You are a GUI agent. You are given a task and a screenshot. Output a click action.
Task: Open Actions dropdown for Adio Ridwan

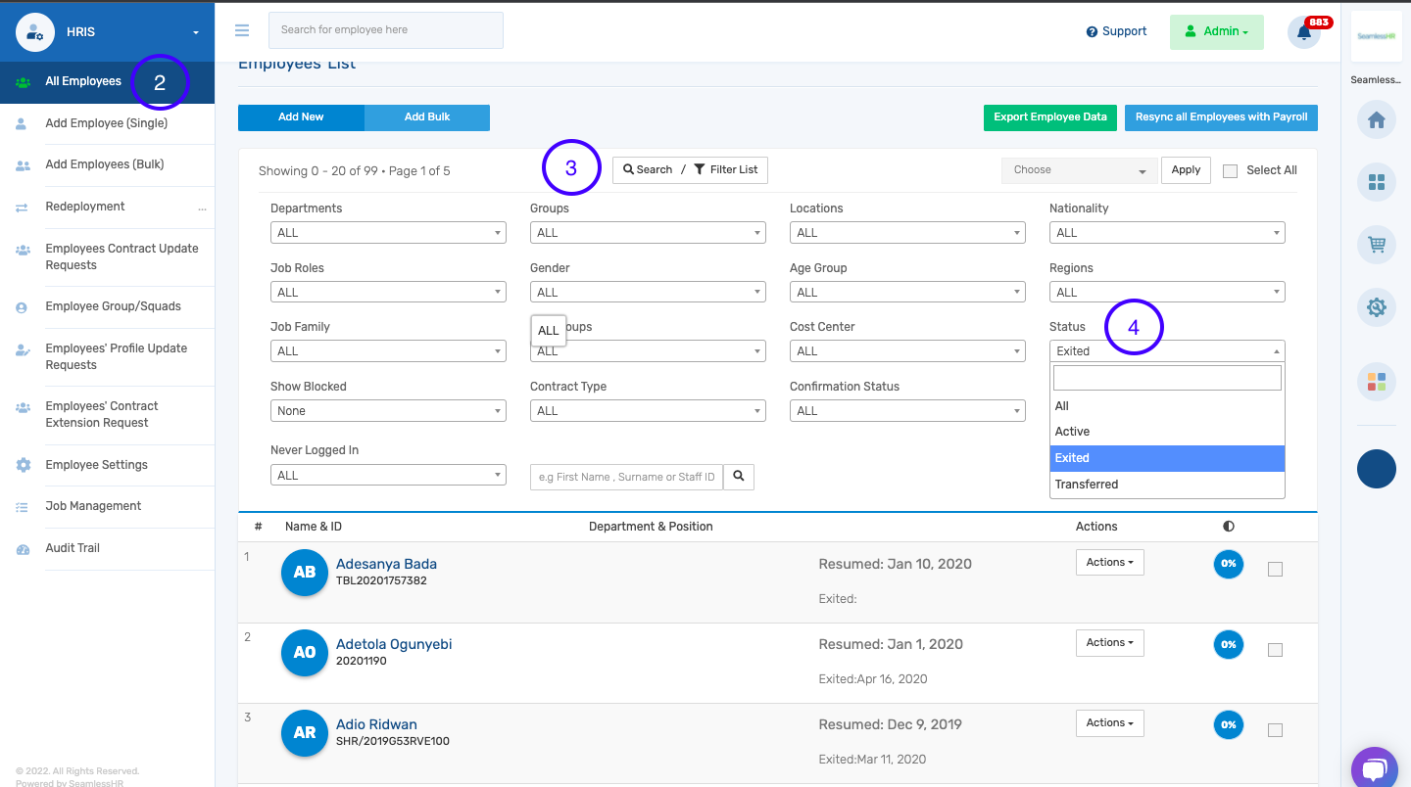(1109, 723)
